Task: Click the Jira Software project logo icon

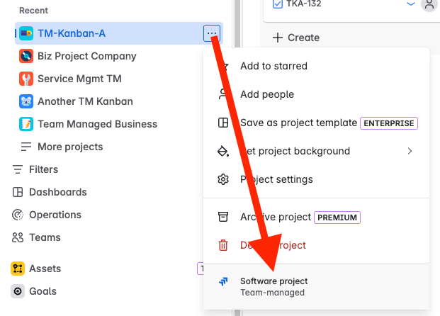Action: (223, 281)
